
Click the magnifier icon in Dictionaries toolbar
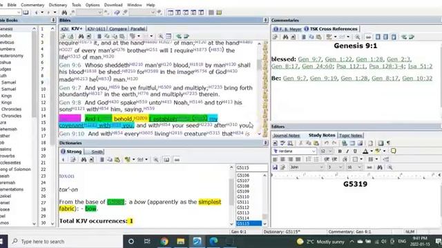(x=156, y=160)
